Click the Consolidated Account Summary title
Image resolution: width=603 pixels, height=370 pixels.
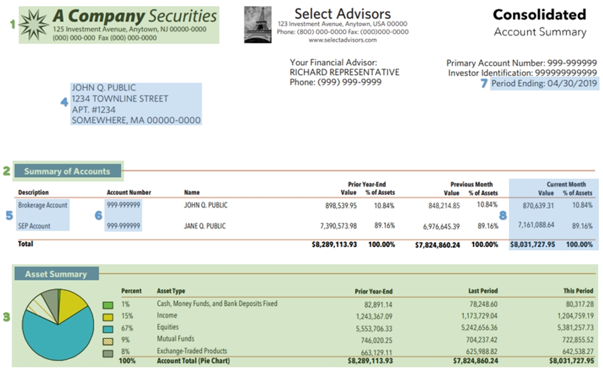click(539, 22)
